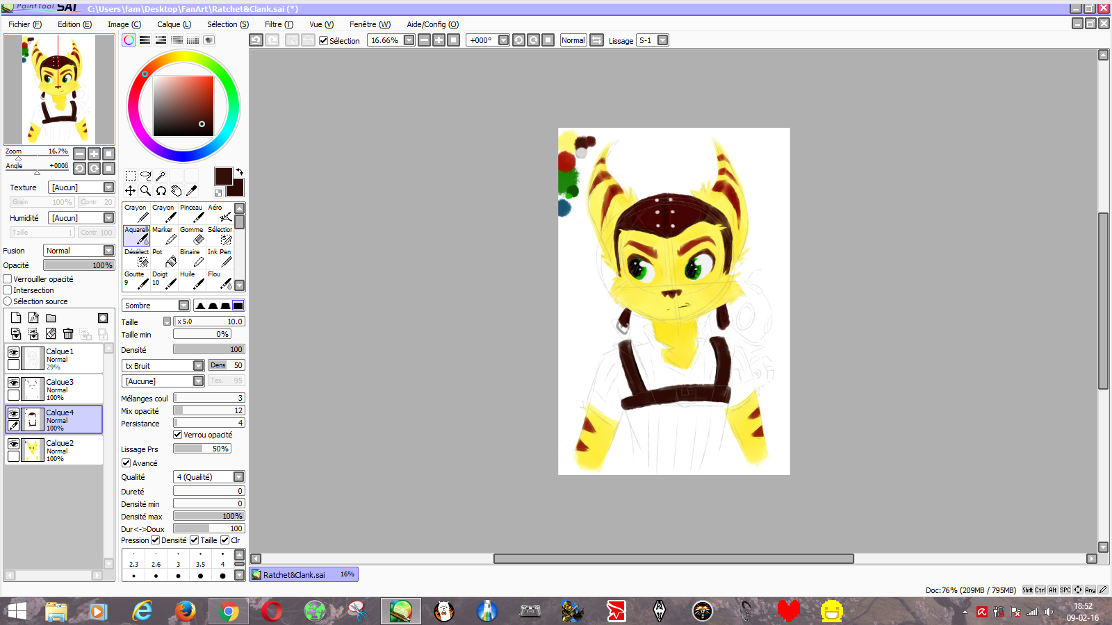Choose the Flou blur tool

pyautogui.click(x=220, y=280)
